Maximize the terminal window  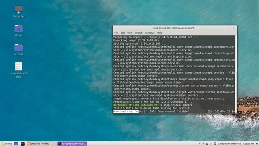(x=229, y=28)
